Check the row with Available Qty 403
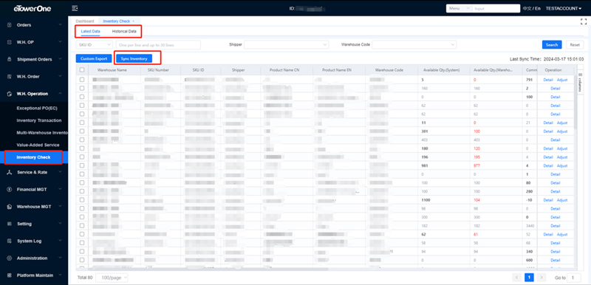Viewport: 591px width, 285px height. tap(82, 140)
